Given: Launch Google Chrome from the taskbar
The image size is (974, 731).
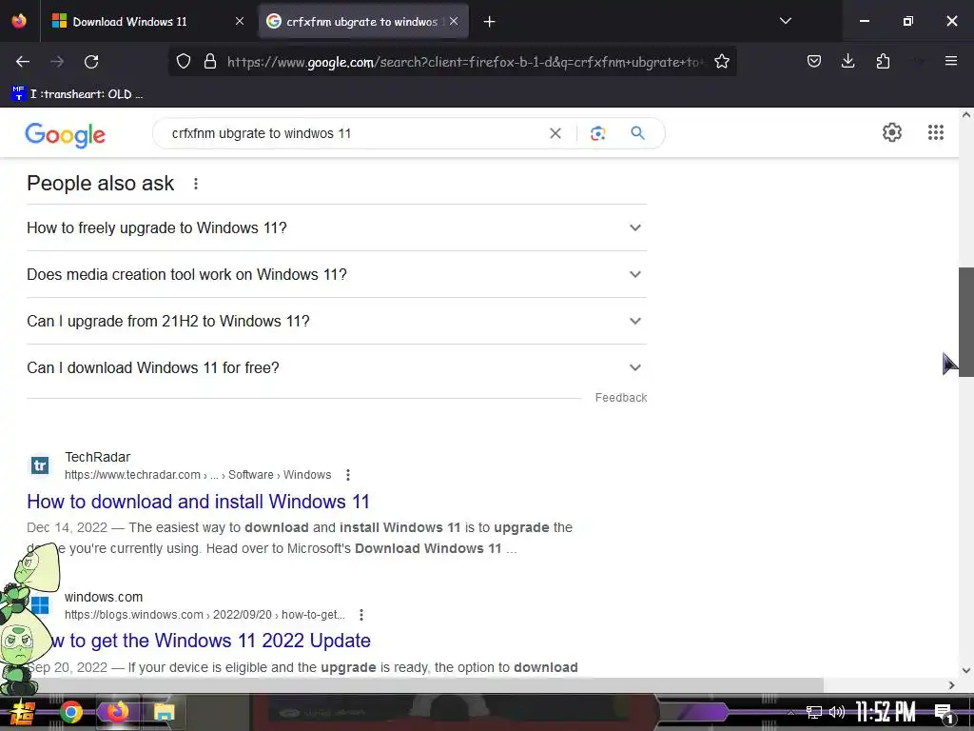Looking at the screenshot, I should (70, 712).
